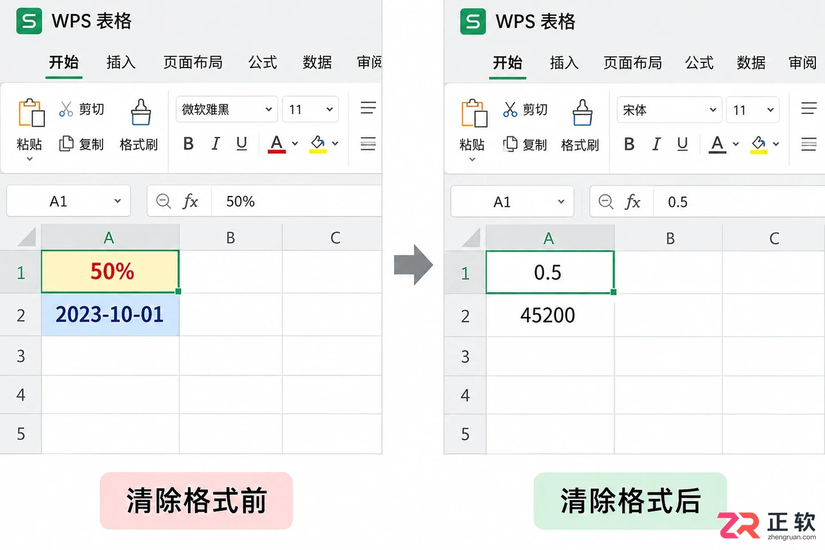This screenshot has width=825, height=550.
Task: Click WPS logo icon in left window
Action: click(29, 21)
